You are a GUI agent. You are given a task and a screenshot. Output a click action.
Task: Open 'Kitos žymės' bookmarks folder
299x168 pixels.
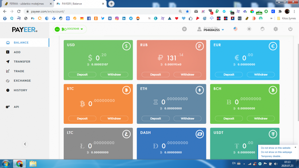click(286, 19)
